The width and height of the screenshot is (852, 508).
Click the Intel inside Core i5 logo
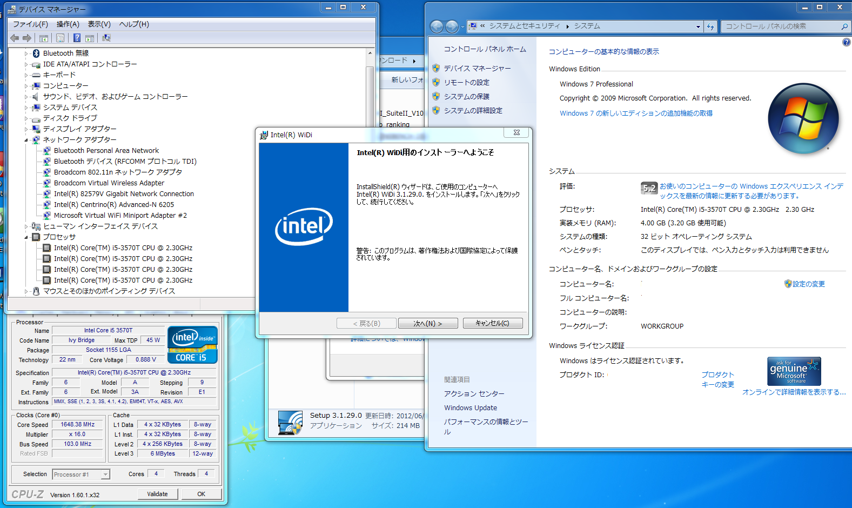click(x=192, y=344)
